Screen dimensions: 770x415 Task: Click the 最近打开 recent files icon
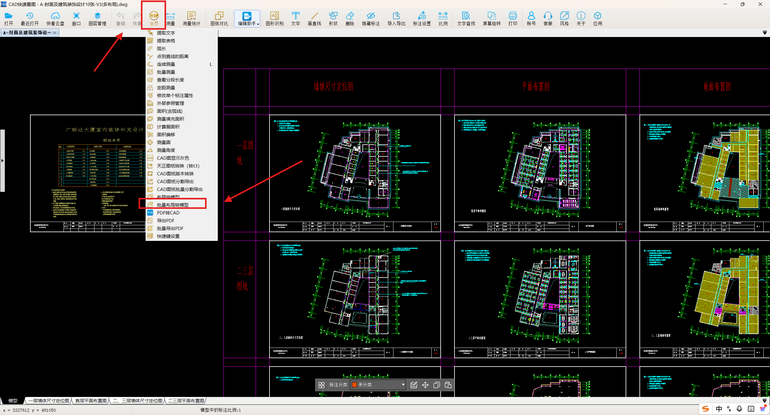coord(29,19)
